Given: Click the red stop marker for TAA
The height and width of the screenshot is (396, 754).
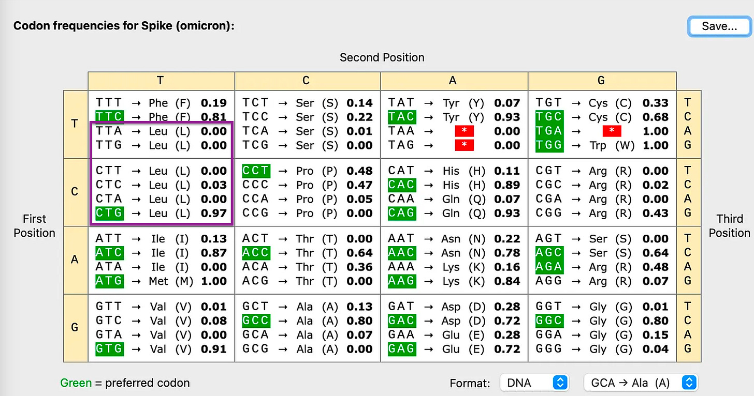Looking at the screenshot, I should [x=465, y=131].
